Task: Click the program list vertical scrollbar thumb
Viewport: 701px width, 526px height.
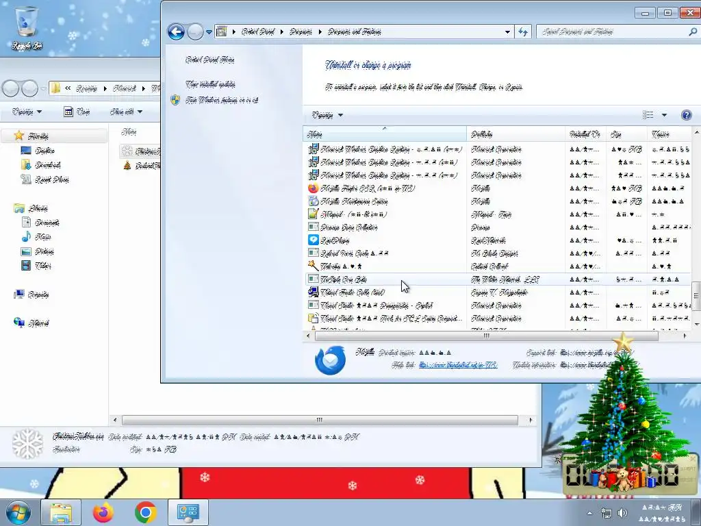Action: click(696, 296)
